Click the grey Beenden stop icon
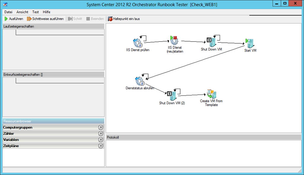The width and height of the screenshot is (304, 175). pos(88,19)
